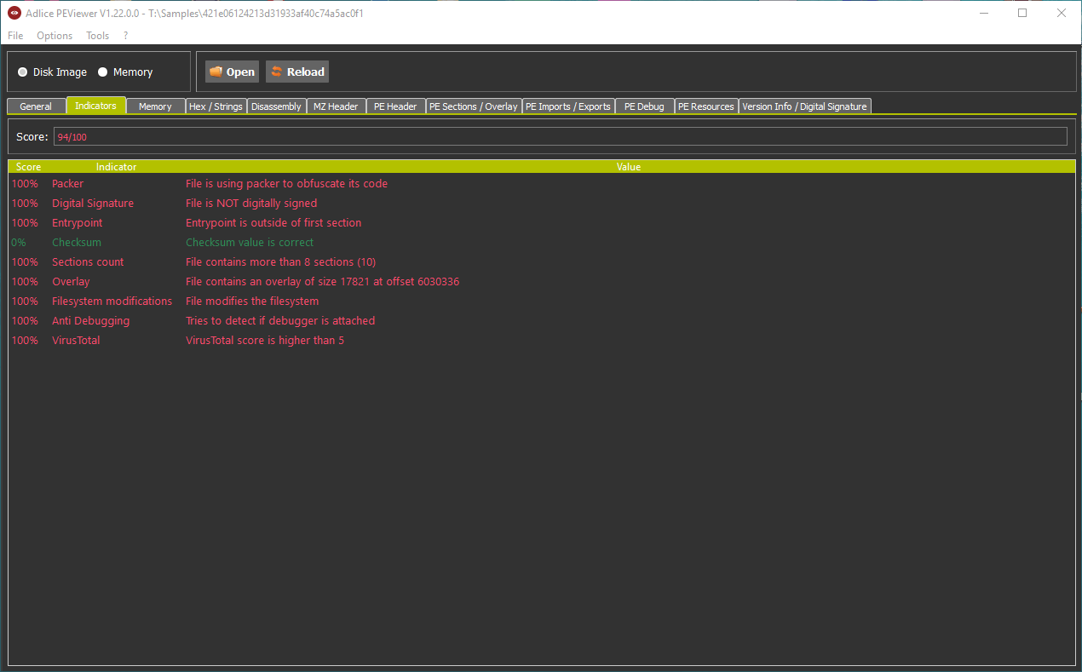This screenshot has width=1082, height=672.
Task: Click the Indicator column header
Action: tap(116, 167)
